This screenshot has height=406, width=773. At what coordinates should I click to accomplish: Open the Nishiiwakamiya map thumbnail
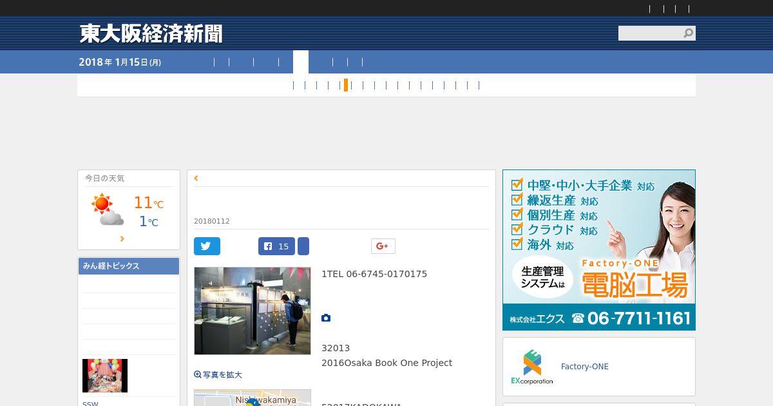253,398
